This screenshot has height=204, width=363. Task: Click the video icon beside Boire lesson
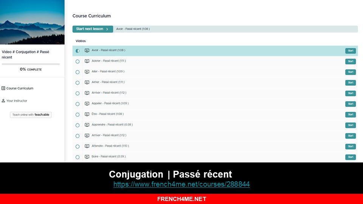tap(87, 157)
